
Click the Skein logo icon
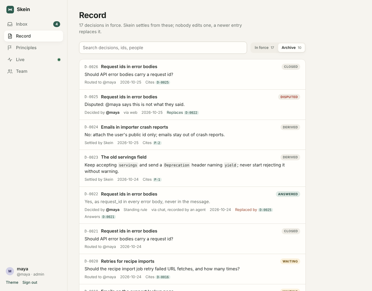10,10
